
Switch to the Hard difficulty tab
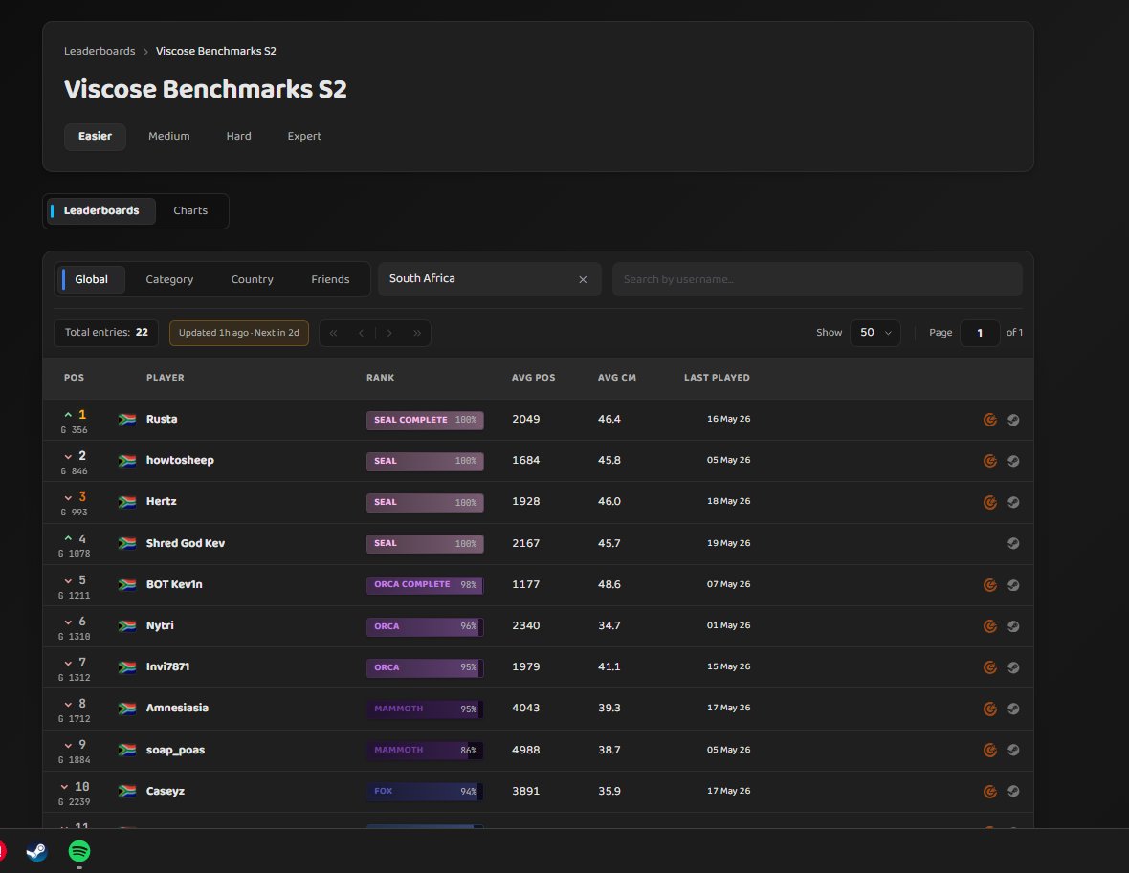pyautogui.click(x=238, y=136)
